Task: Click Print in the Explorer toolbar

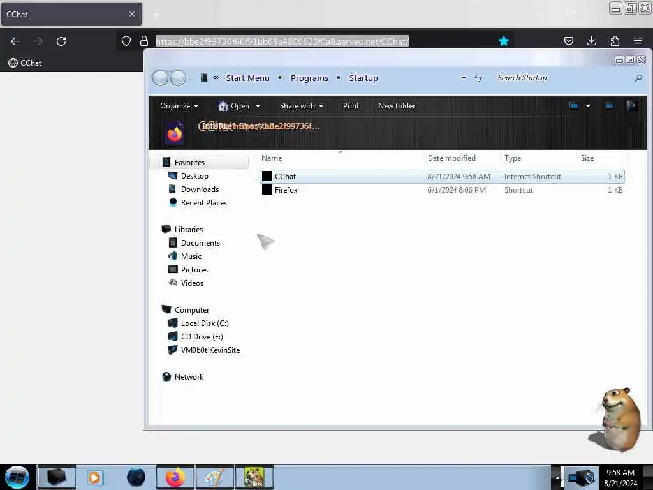Action: pyautogui.click(x=351, y=106)
